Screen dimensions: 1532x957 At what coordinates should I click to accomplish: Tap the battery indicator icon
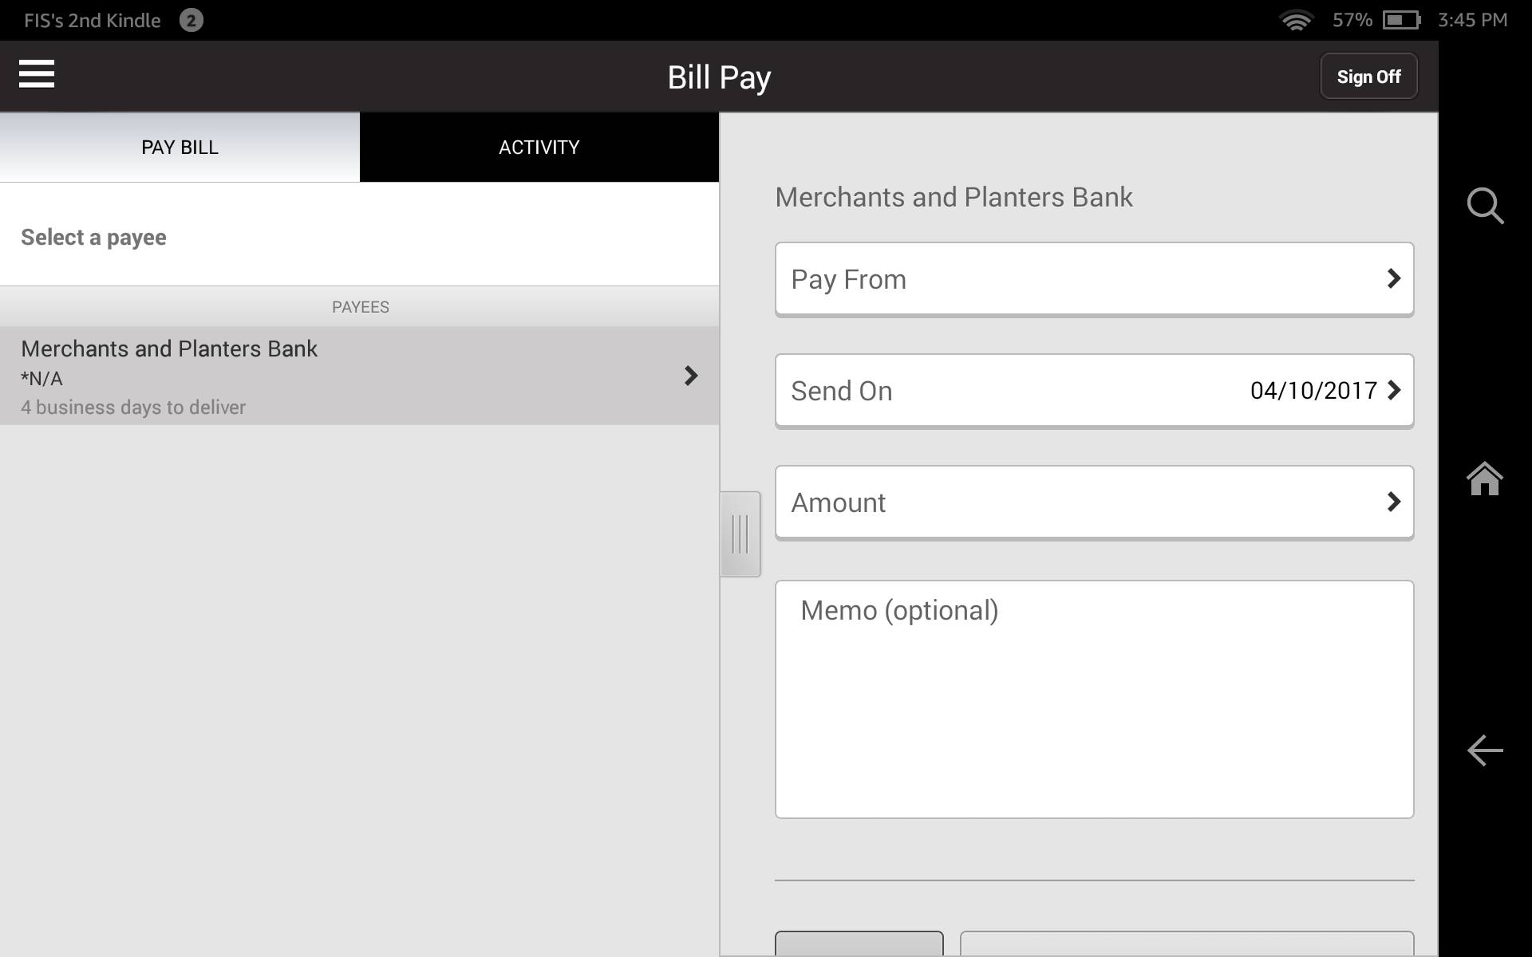click(1401, 20)
